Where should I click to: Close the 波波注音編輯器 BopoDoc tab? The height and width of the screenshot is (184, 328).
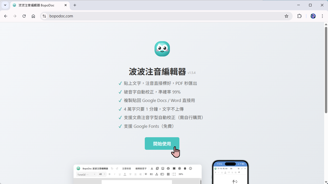pos(66,5)
